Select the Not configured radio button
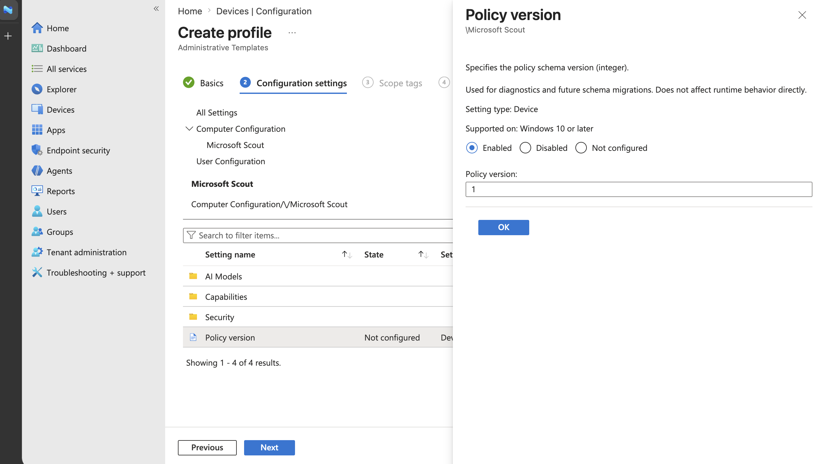This screenshot has width=822, height=464. click(x=581, y=148)
